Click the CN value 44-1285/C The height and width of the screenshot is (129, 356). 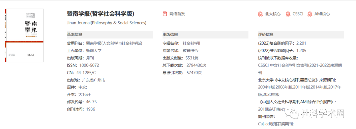[86, 73]
